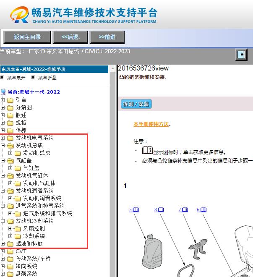Click the 燃油和排放 folder icon

(x=10, y=244)
